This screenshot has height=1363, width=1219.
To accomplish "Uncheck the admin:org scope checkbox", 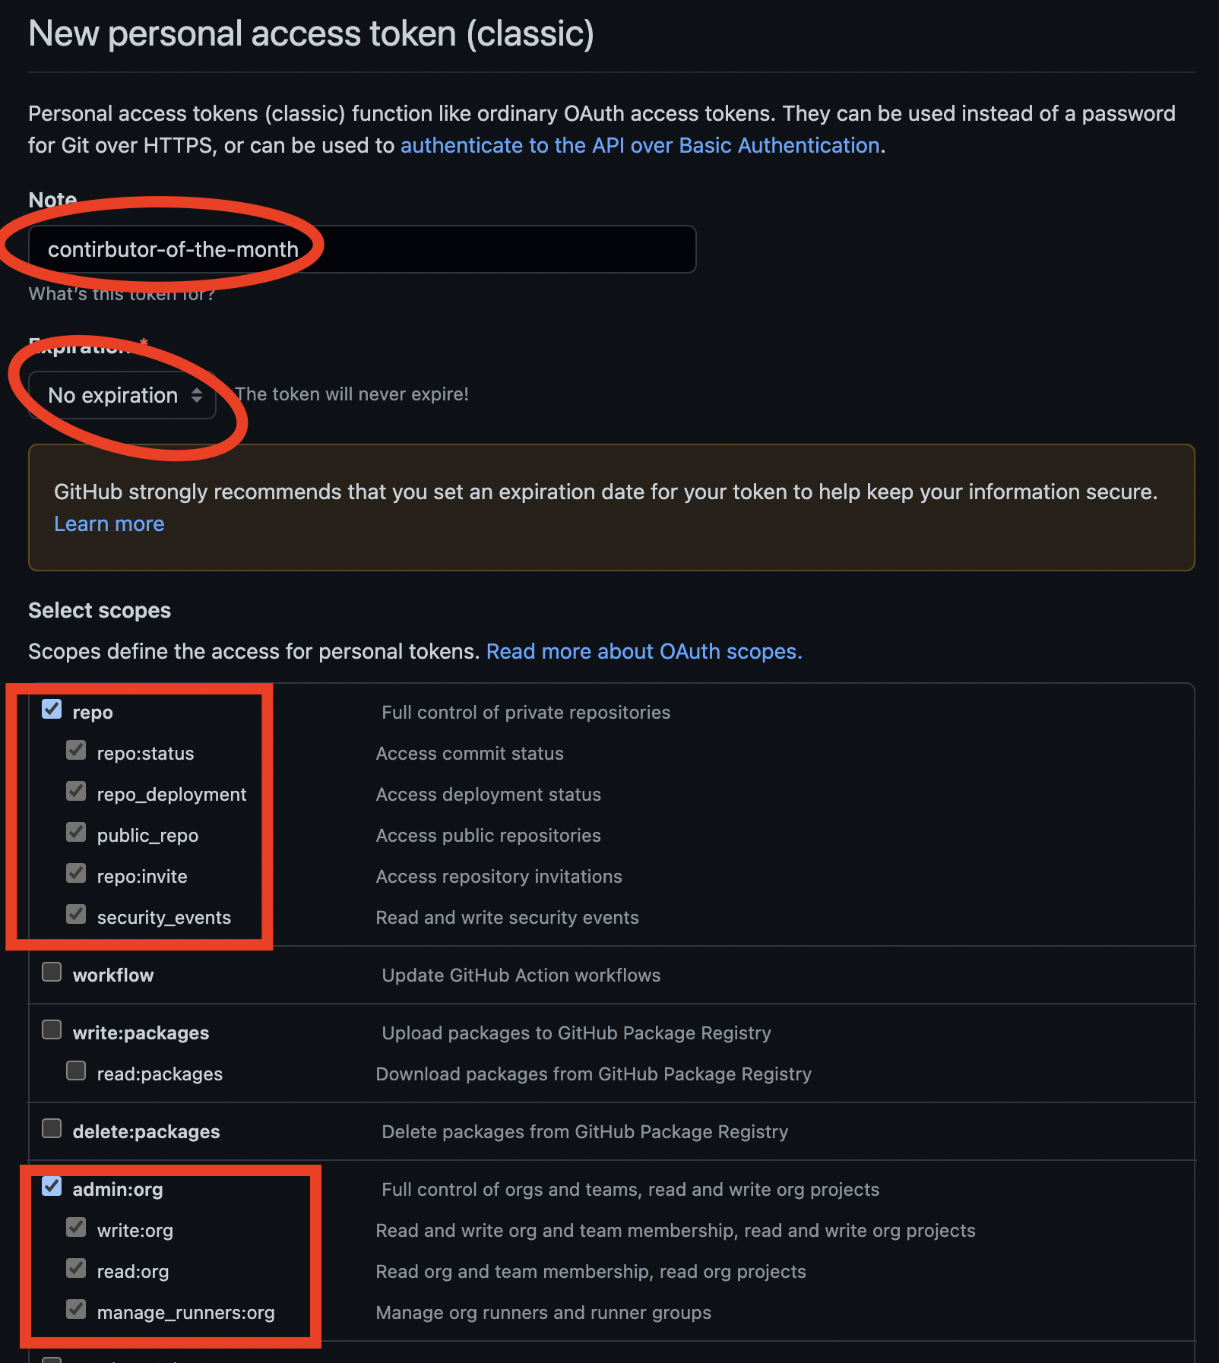I will click(52, 1187).
